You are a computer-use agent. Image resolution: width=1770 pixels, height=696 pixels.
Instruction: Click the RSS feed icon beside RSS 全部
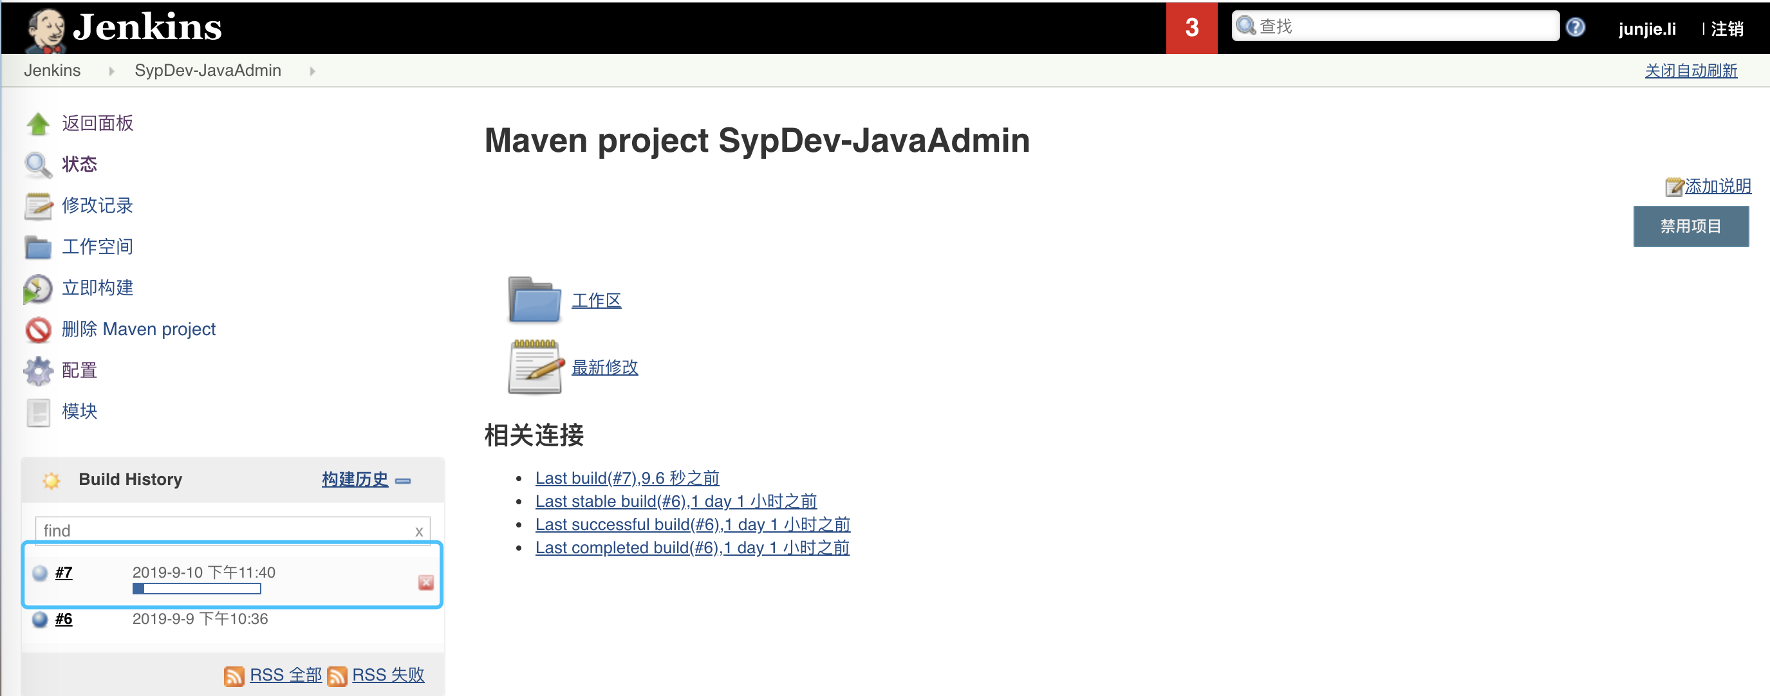coord(234,676)
